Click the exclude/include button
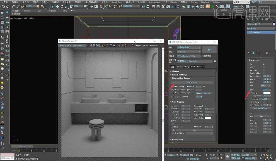The image size is (276, 161). [x=260, y=108]
